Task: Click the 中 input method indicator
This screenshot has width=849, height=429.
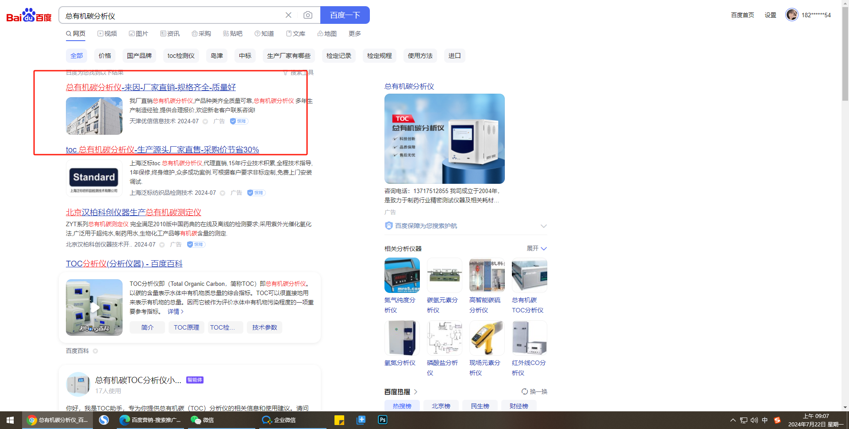Action: 765,420
